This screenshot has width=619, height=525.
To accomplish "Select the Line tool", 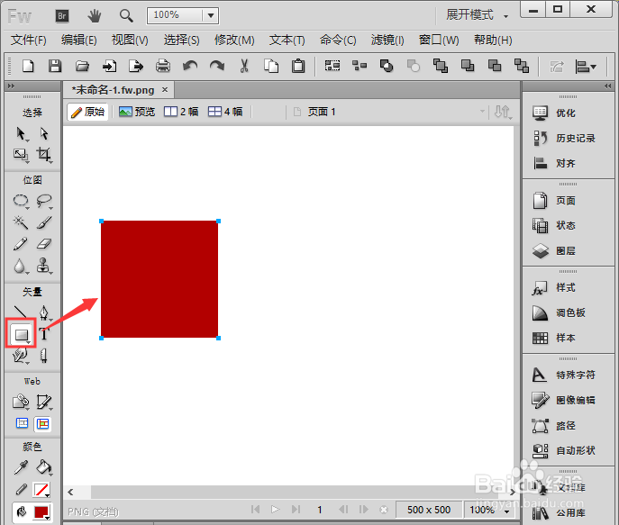I will (x=21, y=312).
